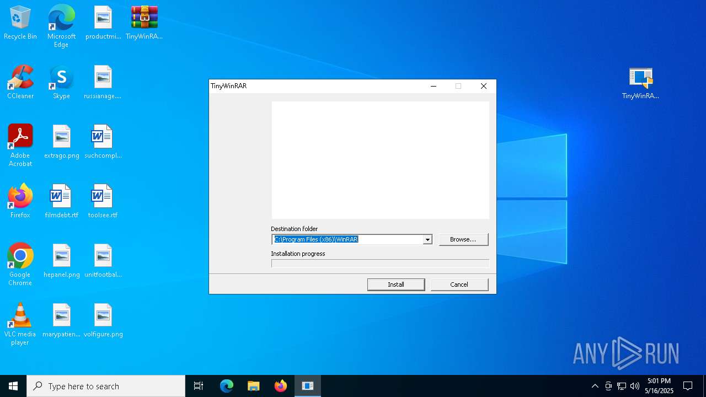Click the taskbar search box
Viewport: 706px width, 397px height.
[x=106, y=386]
